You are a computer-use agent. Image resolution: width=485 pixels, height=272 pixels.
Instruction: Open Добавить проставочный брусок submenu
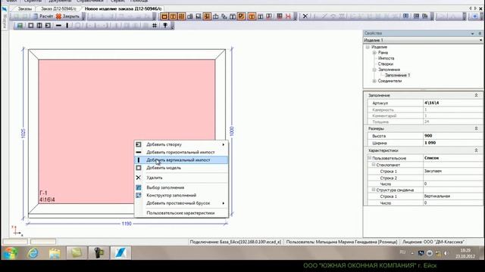click(181, 203)
